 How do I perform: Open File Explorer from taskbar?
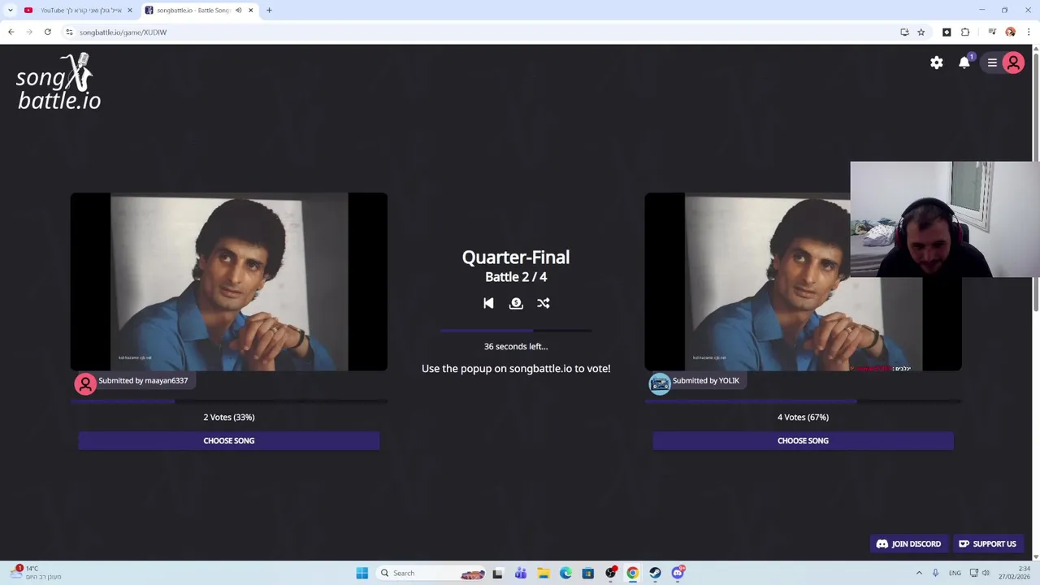point(544,573)
